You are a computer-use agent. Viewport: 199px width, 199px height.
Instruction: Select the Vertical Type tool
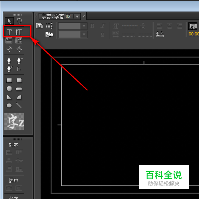coord(19,32)
